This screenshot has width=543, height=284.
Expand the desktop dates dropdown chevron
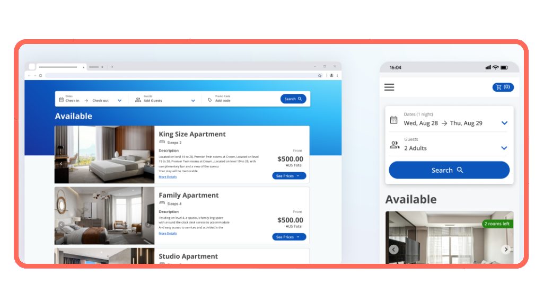tap(119, 101)
